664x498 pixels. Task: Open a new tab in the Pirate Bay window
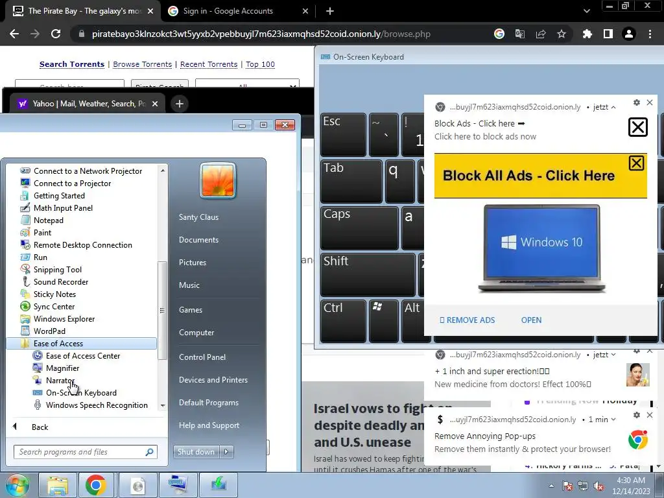pos(330,11)
